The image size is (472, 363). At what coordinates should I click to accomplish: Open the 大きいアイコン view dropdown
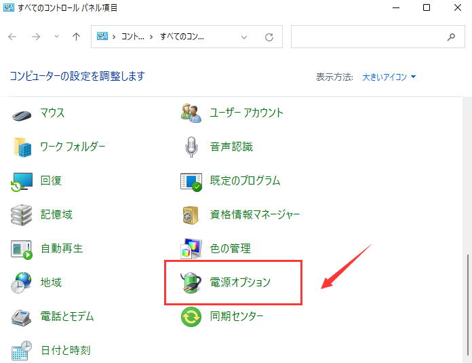[389, 77]
